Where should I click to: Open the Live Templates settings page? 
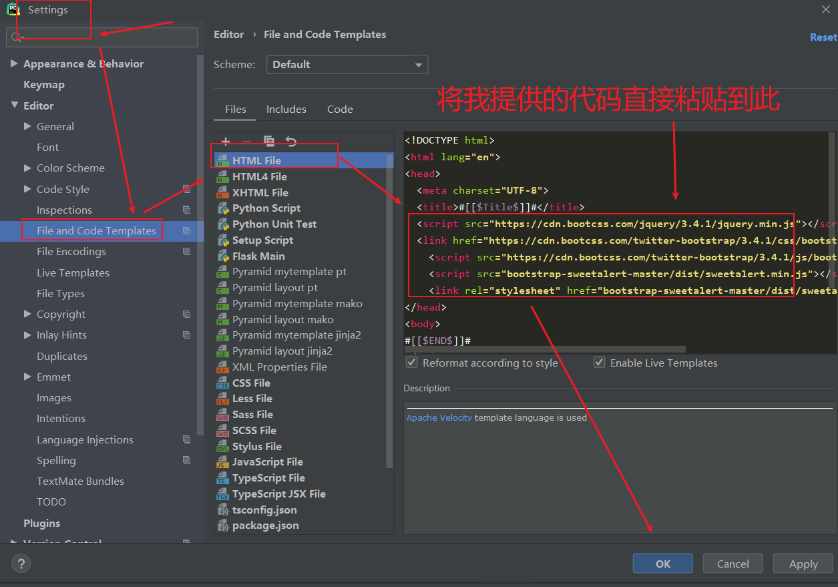tap(73, 273)
